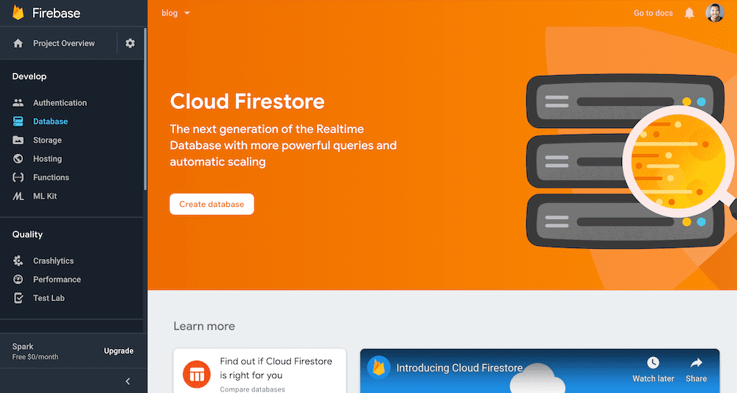
Task: Click the ML Kit icon
Action: point(18,196)
